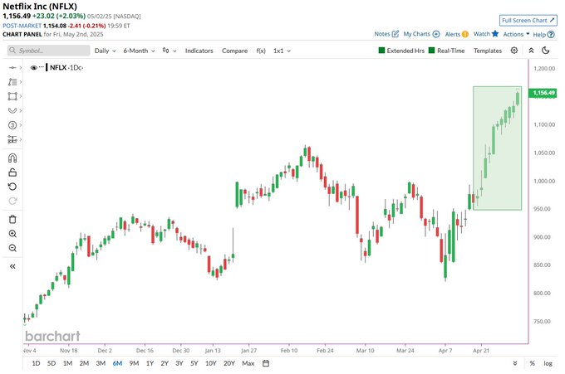This screenshot has width=565, height=374.
Task: Switch to dark mode moon icon
Action: tap(546, 51)
